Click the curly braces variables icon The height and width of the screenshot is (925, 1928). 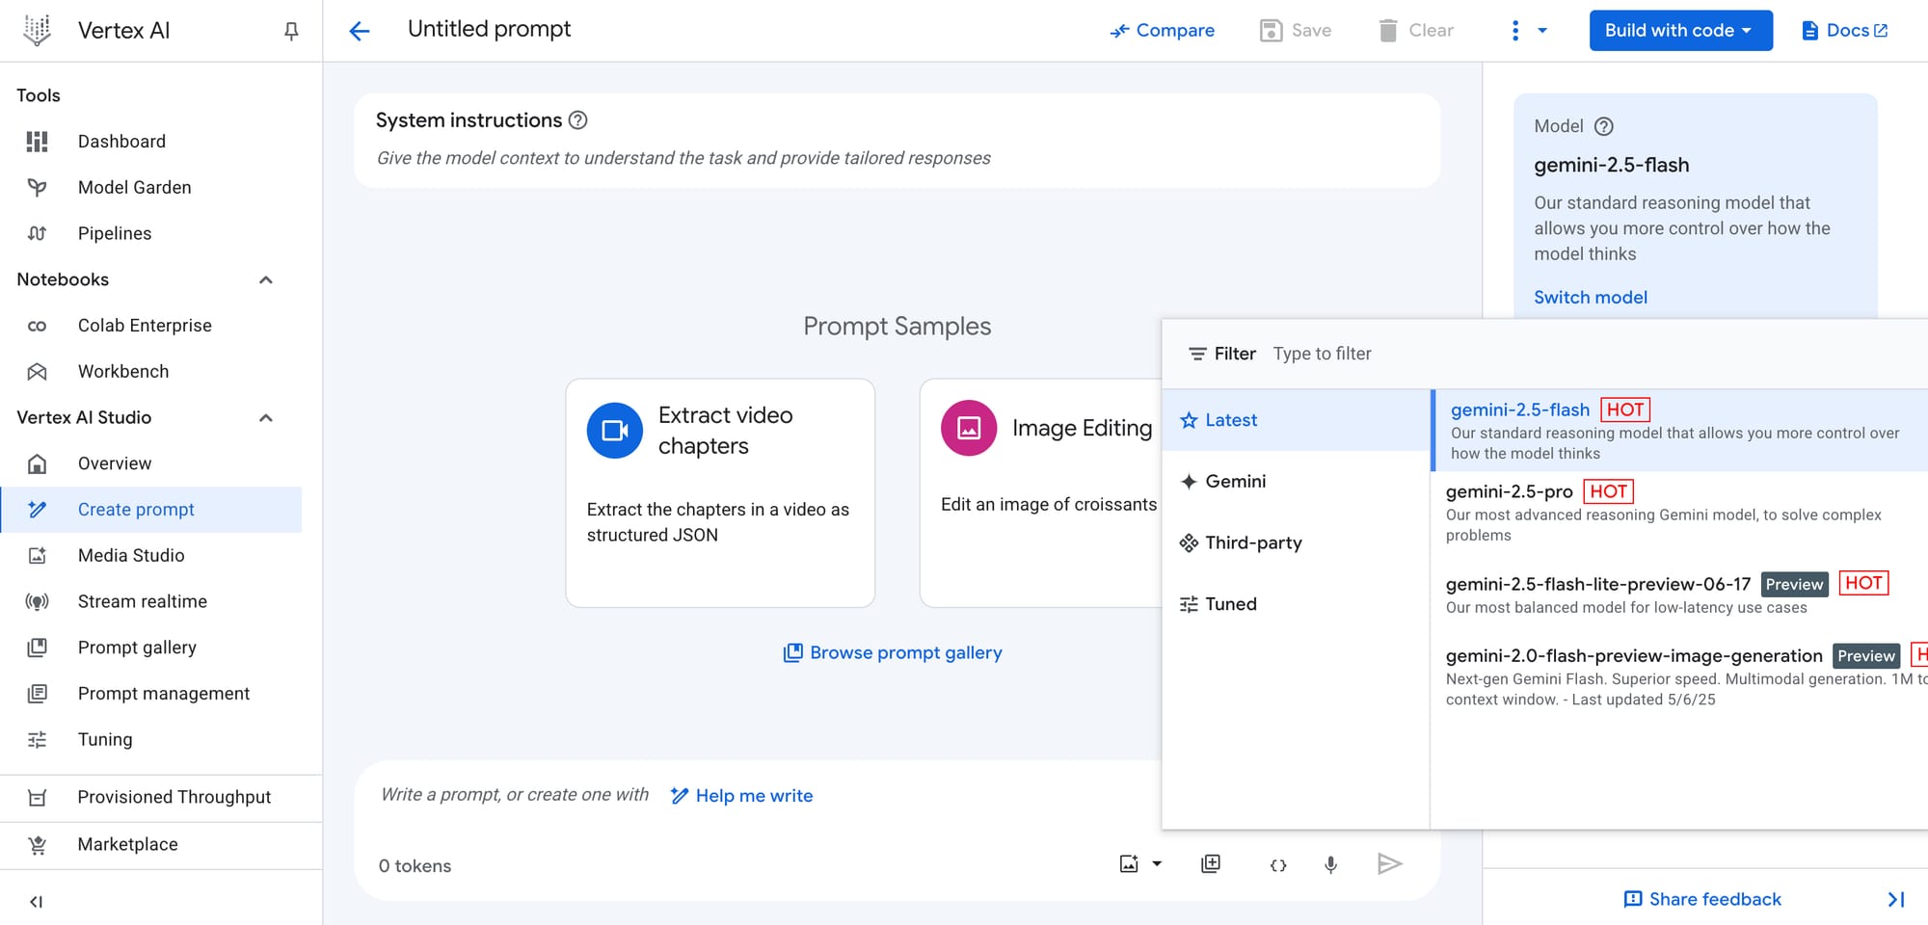click(x=1278, y=865)
